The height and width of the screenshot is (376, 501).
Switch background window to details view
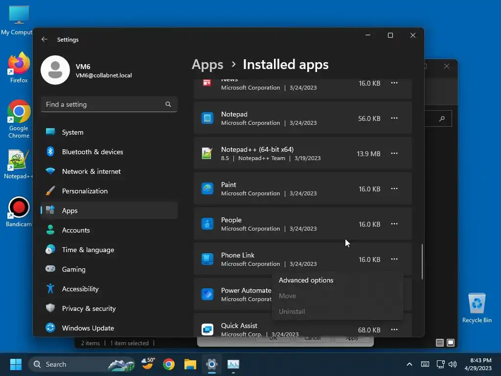(440, 343)
